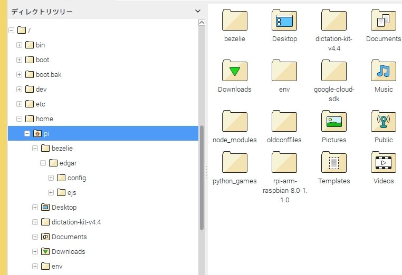Select the google-cloud-sdk folder
Screen dimensions: 402x275
tap(334, 71)
